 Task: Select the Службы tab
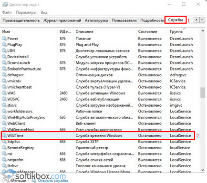coord(176,20)
